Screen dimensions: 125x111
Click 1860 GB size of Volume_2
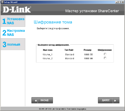pos(88,58)
